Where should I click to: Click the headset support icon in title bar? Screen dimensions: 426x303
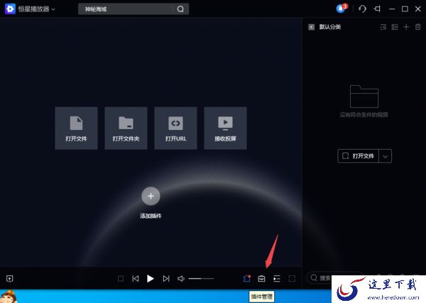pyautogui.click(x=362, y=9)
